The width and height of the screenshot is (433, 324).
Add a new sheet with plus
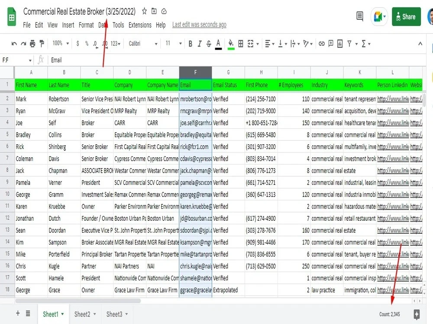[x=18, y=313]
